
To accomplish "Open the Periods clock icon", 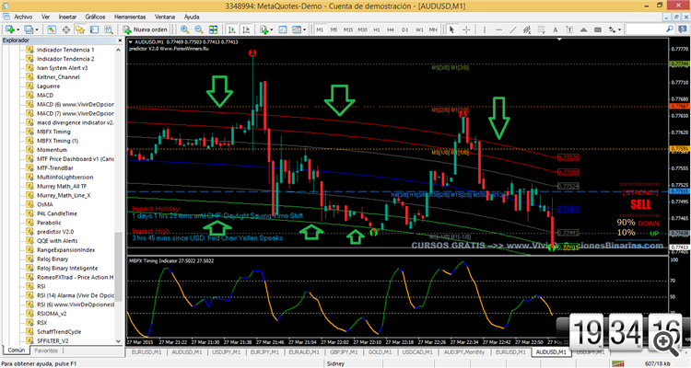I will (283, 29).
